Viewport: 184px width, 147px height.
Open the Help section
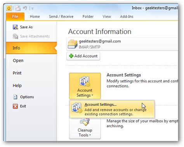click(17, 86)
